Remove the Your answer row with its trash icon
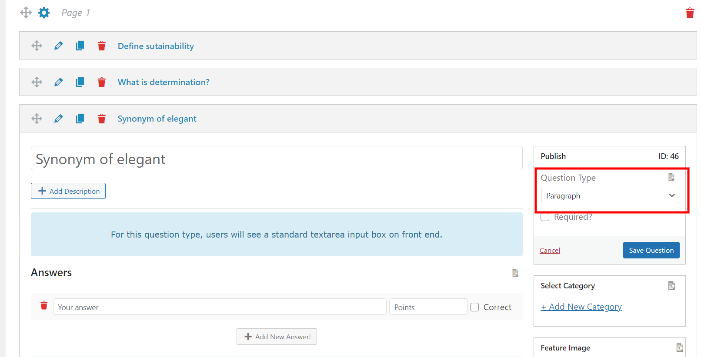 coord(44,305)
